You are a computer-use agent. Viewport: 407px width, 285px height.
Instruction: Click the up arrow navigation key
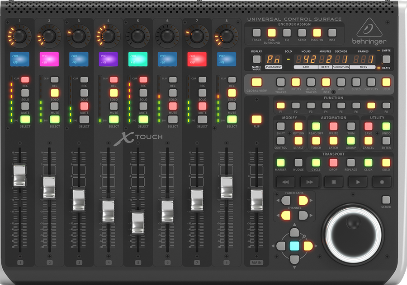click(294, 232)
